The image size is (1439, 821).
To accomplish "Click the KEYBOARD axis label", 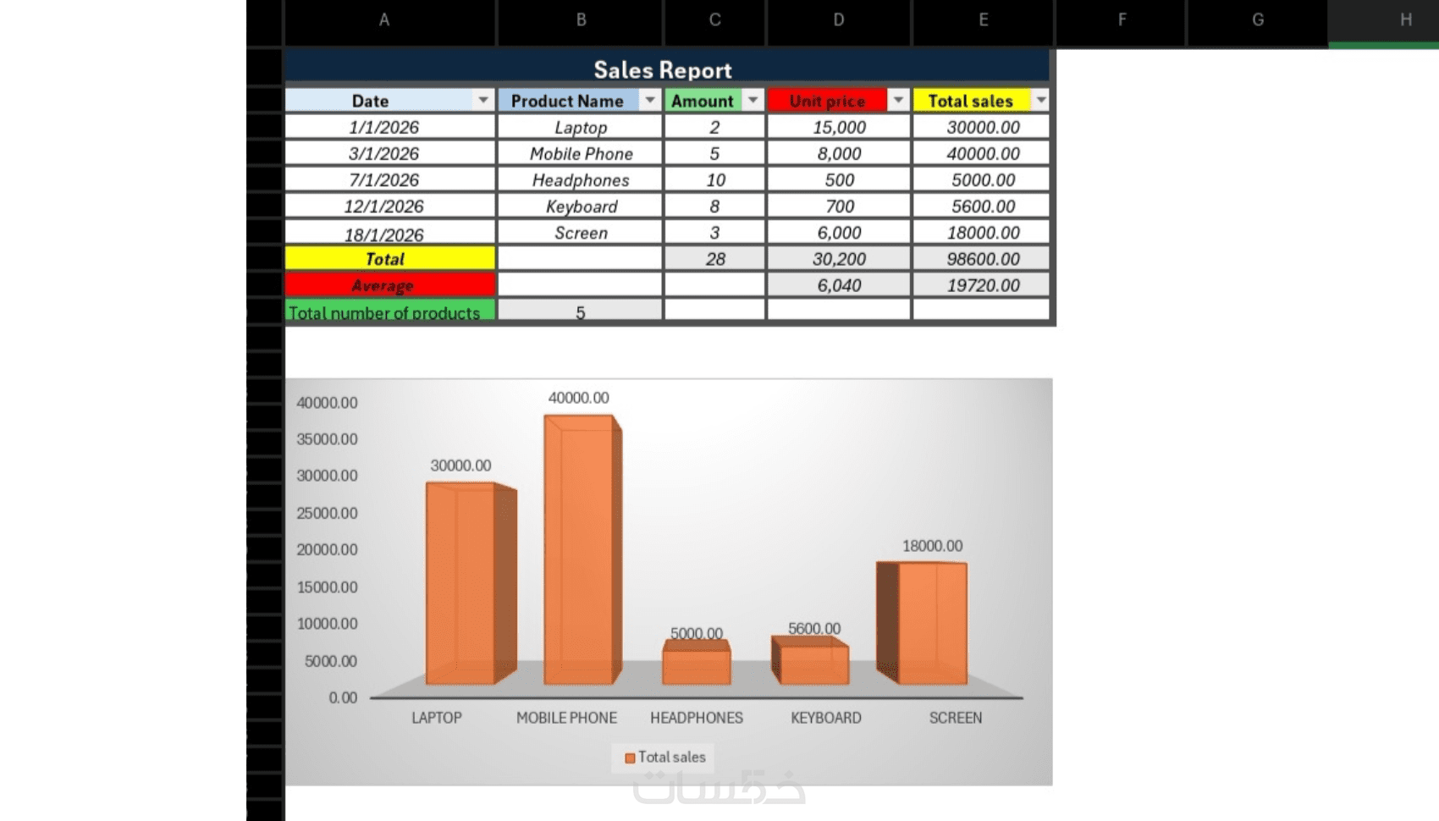I will point(826,718).
